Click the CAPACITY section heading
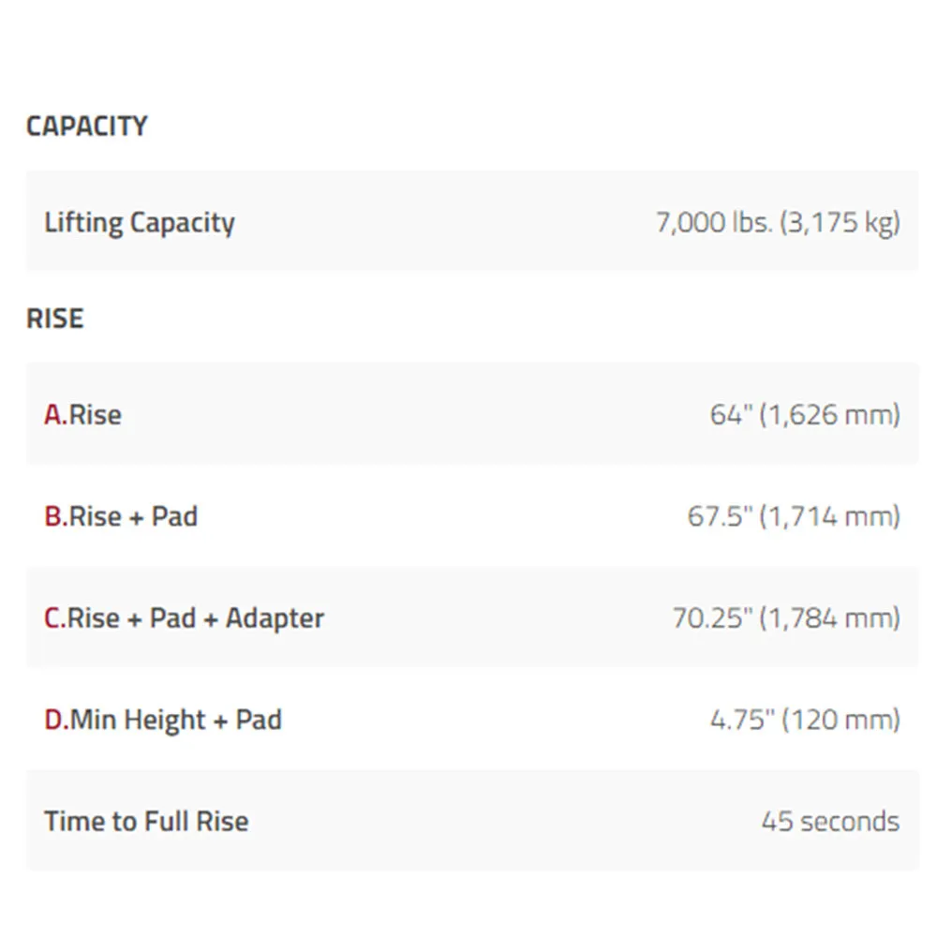937x937 pixels. coord(86,126)
